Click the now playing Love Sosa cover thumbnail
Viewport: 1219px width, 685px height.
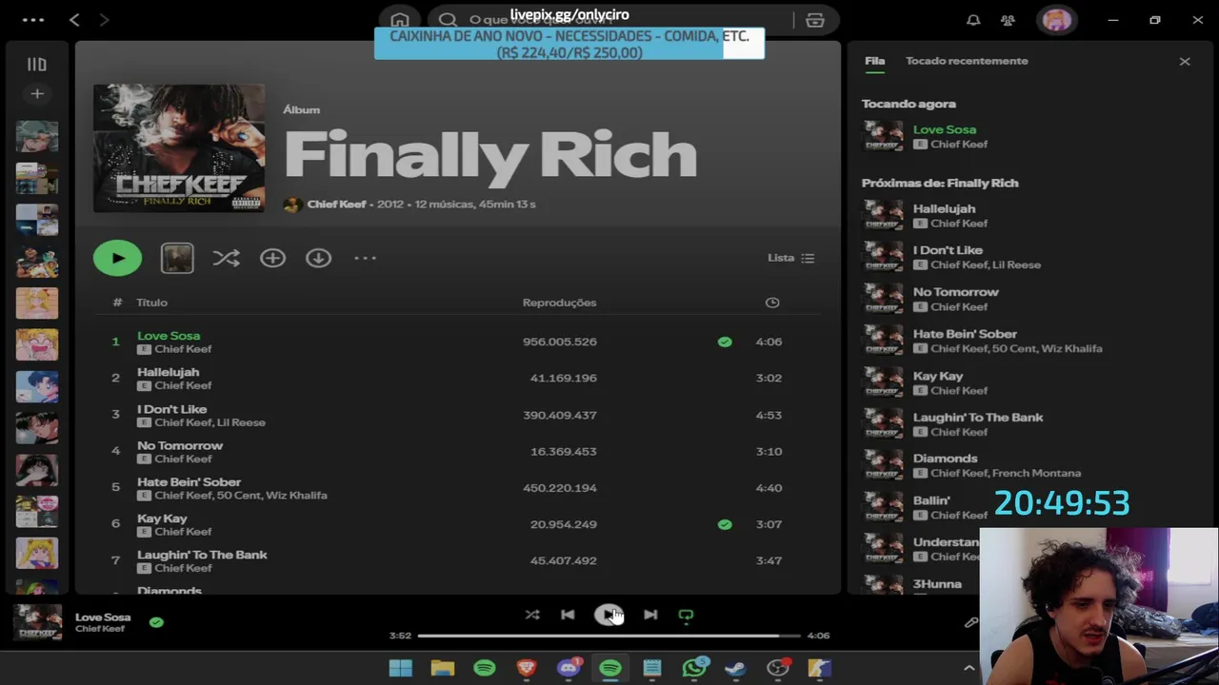38,622
